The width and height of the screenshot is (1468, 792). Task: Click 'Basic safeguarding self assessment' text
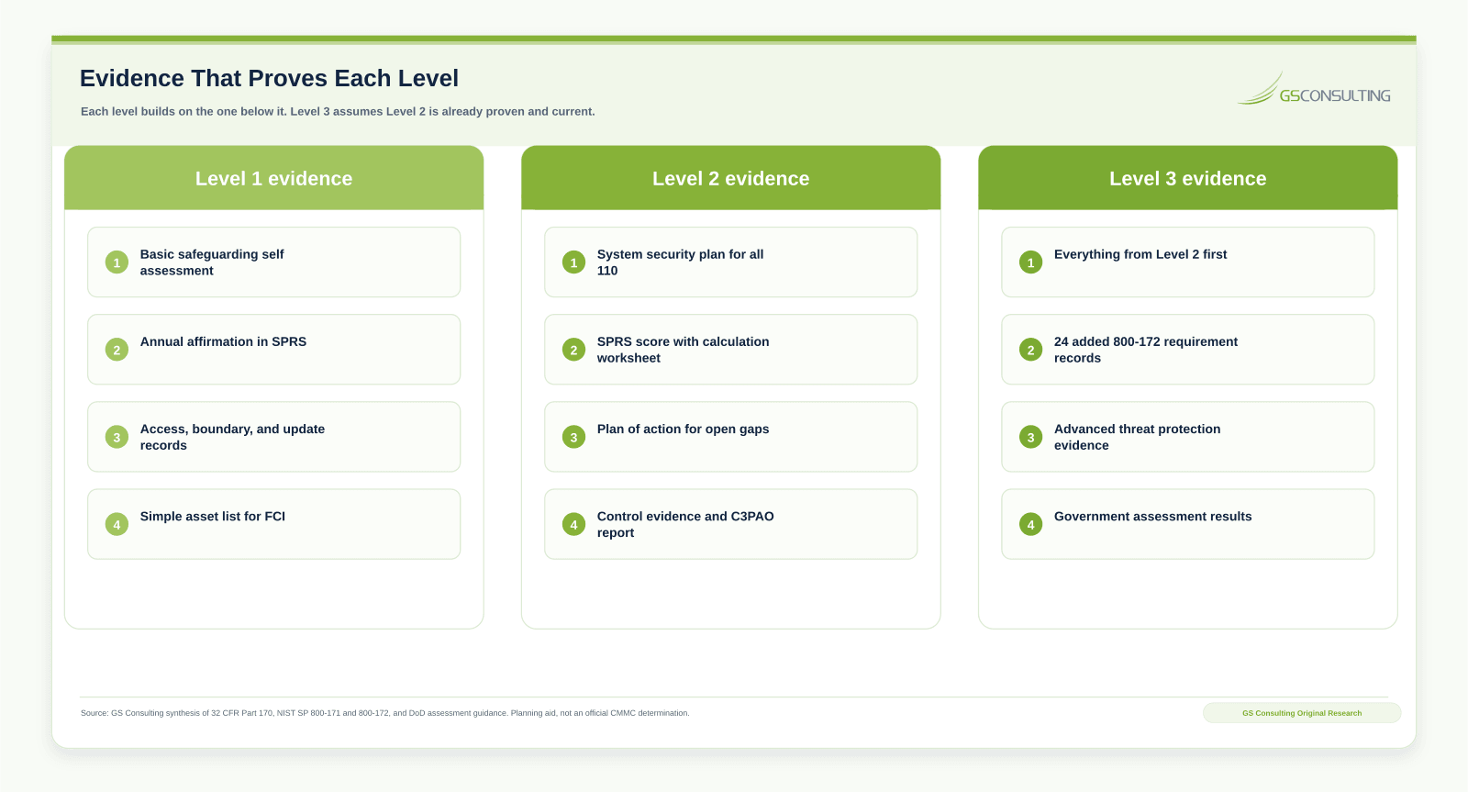212,262
